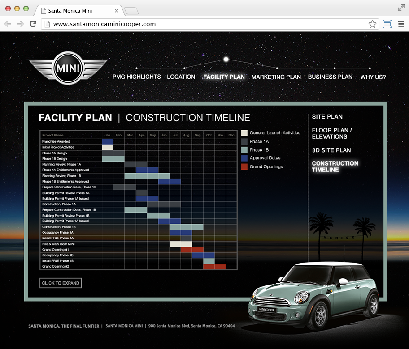
Task: Click Phase 1B Entitlements Approved row label
Action: coord(65,181)
